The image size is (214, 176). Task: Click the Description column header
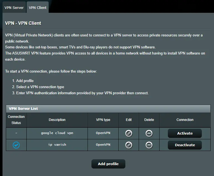(57, 120)
